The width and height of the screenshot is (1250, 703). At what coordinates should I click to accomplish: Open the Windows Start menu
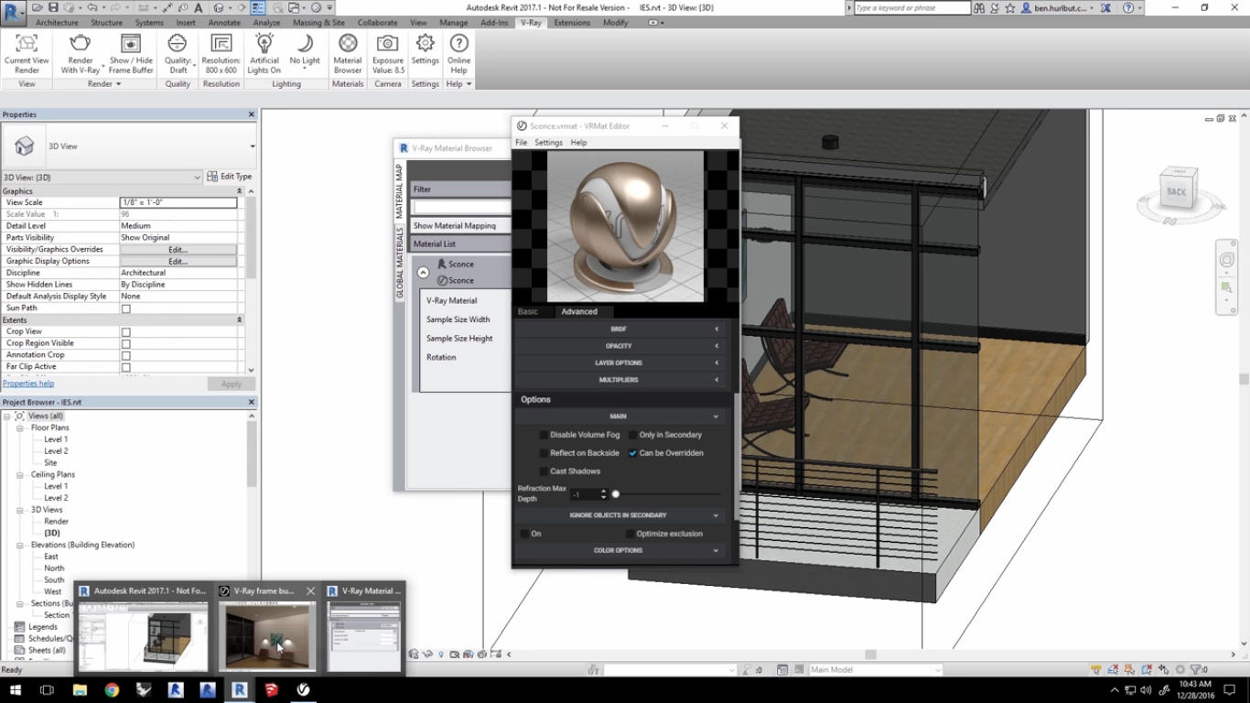[16, 690]
